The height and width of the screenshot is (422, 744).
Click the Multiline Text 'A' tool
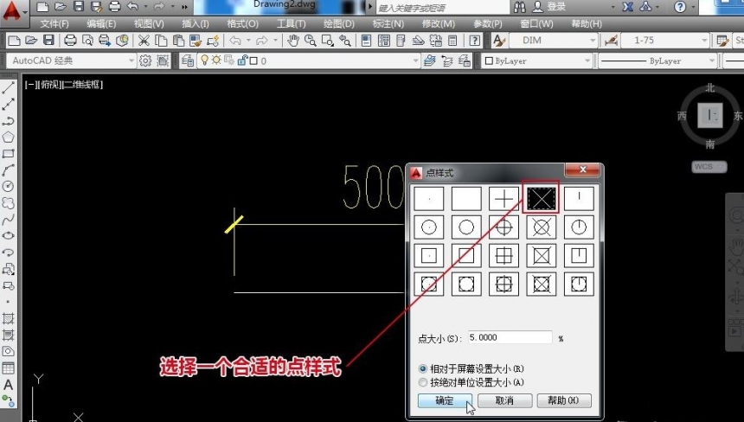(x=9, y=384)
